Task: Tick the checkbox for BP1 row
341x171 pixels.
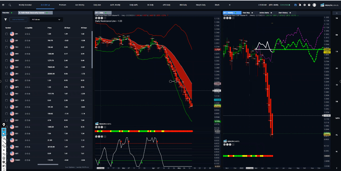Action: pos(7,80)
